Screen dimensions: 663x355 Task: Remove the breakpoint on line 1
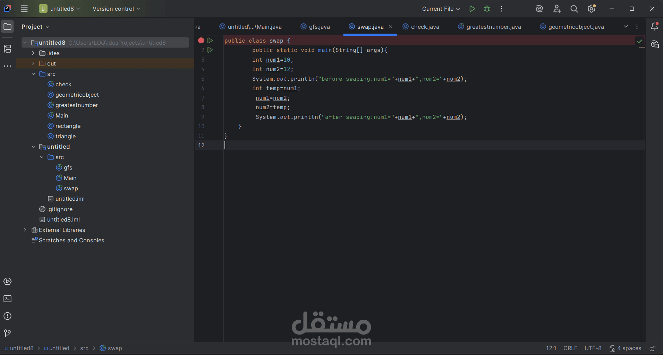[x=201, y=41]
